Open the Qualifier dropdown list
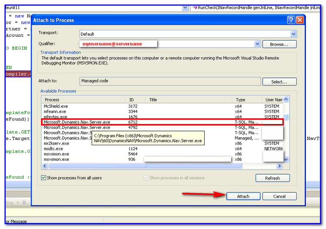326x229 pixels. (257, 44)
